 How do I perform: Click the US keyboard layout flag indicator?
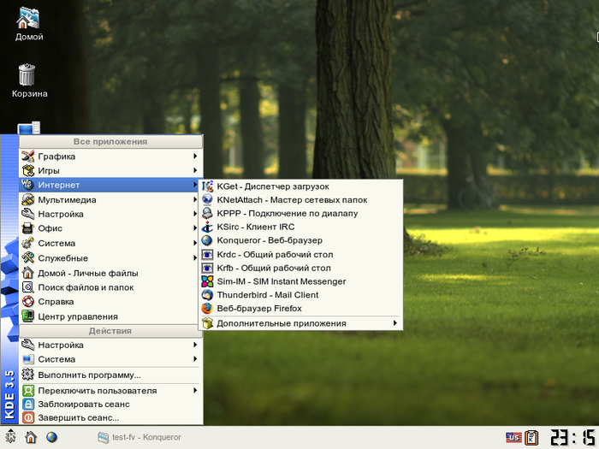tap(513, 437)
